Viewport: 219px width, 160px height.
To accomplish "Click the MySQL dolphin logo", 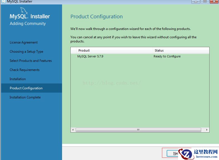I will [x=24, y=11].
